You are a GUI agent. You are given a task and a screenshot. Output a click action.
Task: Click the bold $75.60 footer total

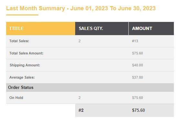(138, 110)
